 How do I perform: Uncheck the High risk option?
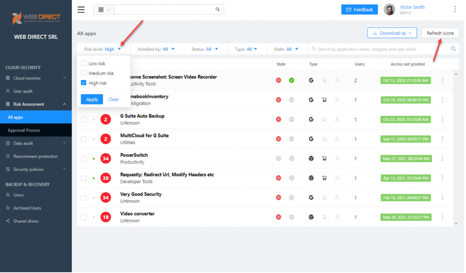click(84, 83)
